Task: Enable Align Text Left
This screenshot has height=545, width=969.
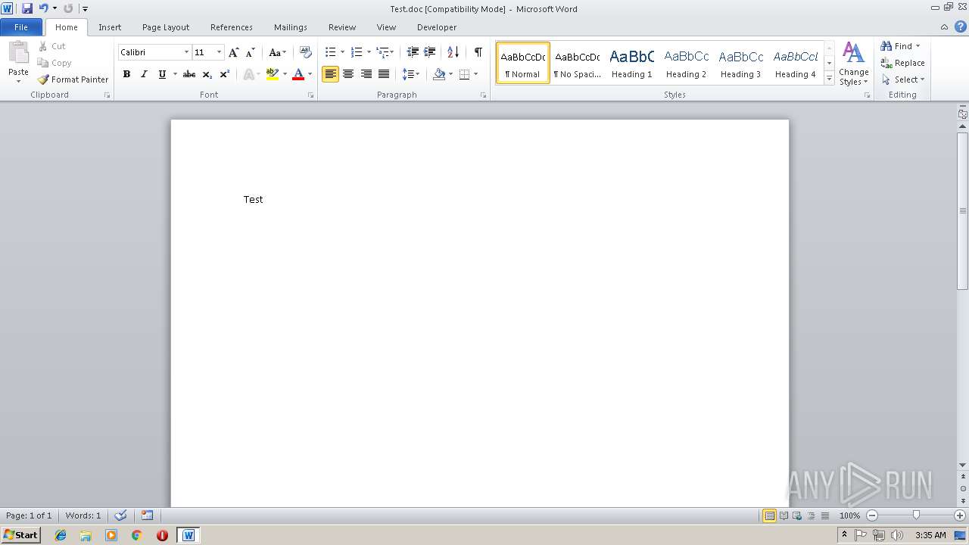Action: pyautogui.click(x=330, y=74)
